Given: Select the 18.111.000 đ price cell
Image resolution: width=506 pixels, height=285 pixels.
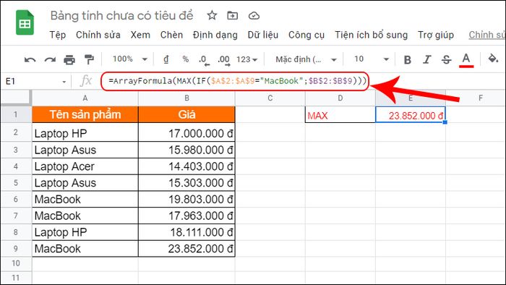Looking at the screenshot, I should tap(186, 232).
